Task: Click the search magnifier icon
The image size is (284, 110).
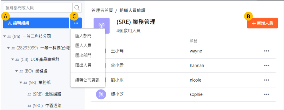Action: pyautogui.click(x=77, y=8)
